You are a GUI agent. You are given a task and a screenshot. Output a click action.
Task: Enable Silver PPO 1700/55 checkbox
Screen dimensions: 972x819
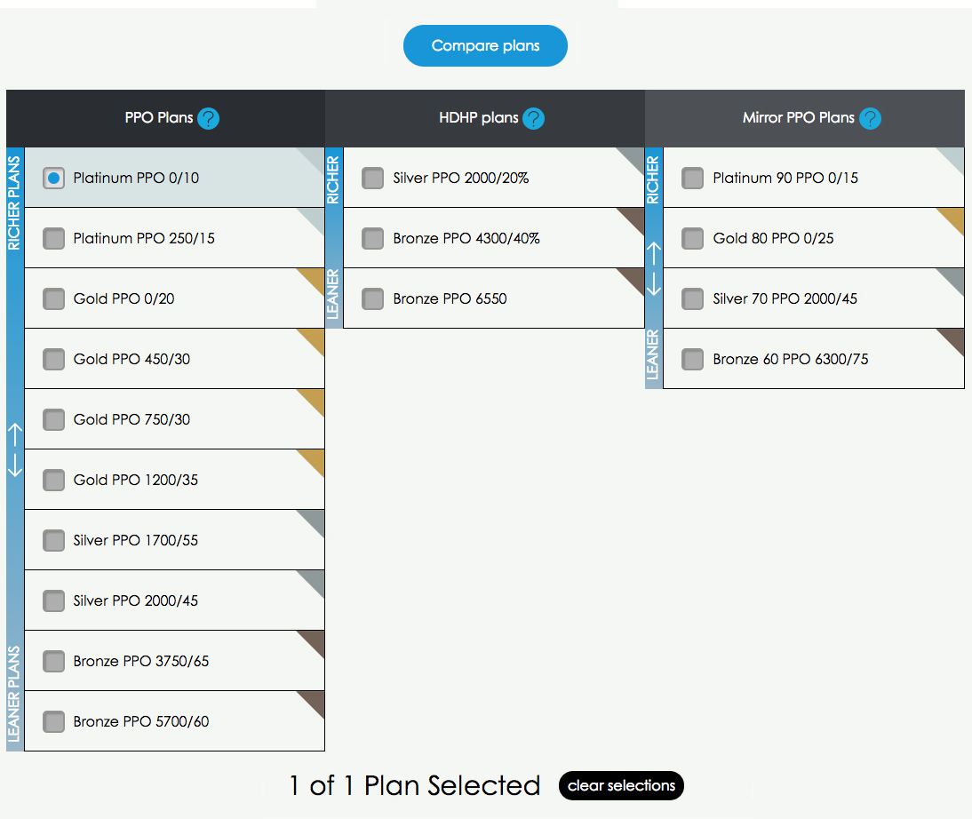[54, 540]
